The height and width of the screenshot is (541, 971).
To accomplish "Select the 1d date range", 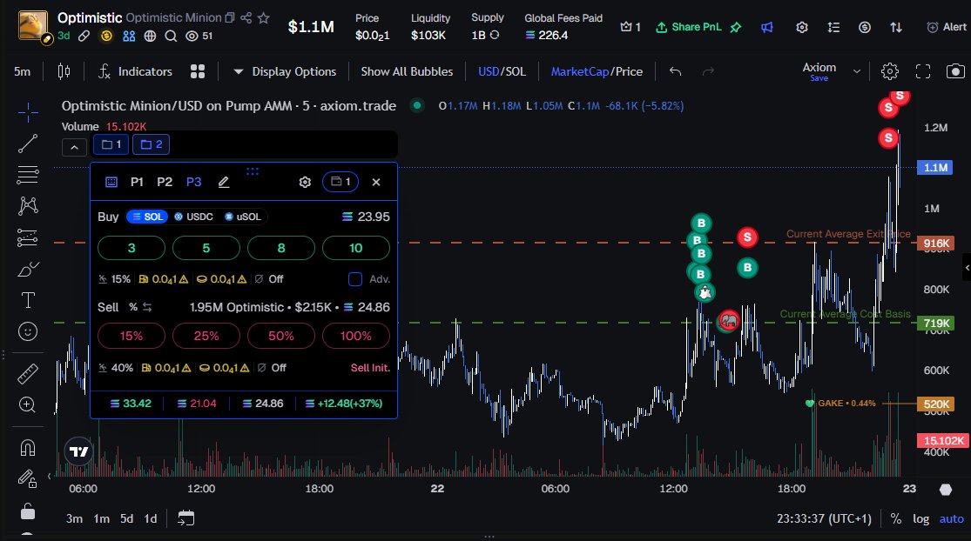I will tap(151, 518).
